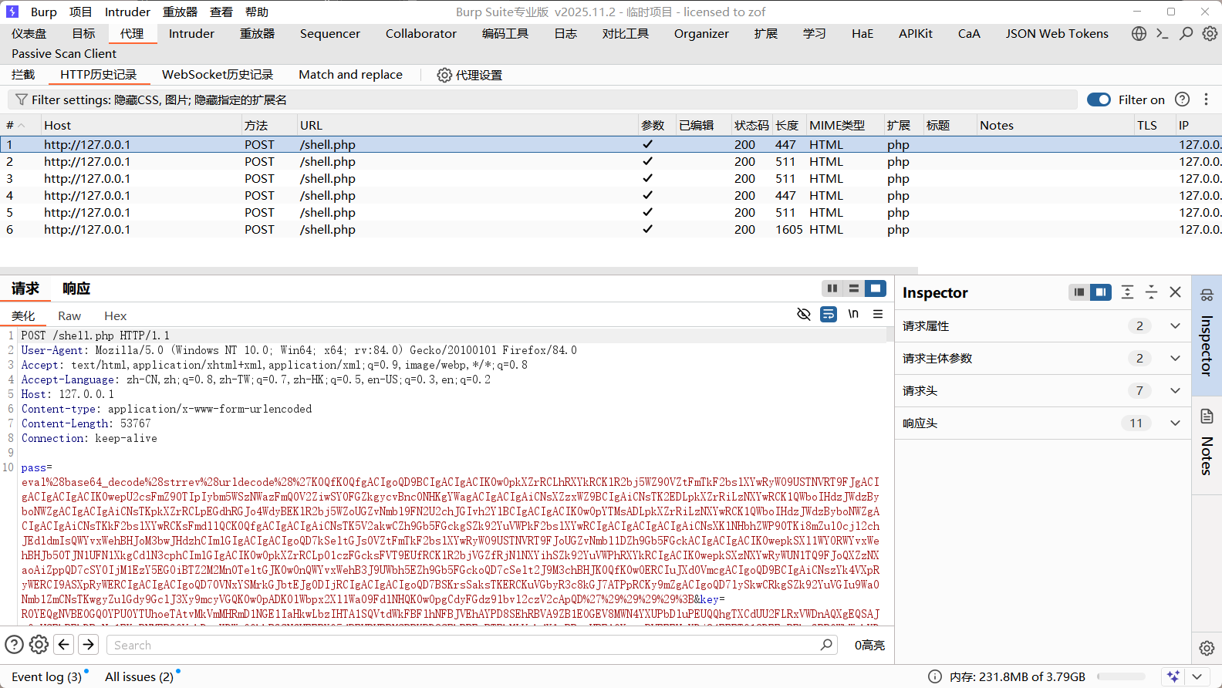Viewport: 1222px width, 688px height.
Task: Toggle line wrap in message editor
Action: pos(829,314)
